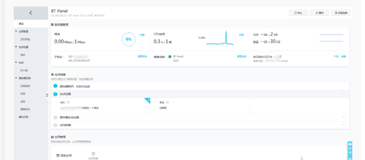Image resolution: width=365 pixels, height=160 pixels.
Task: Collapse the 站点设置 step with up chevron
Action: click(344, 94)
